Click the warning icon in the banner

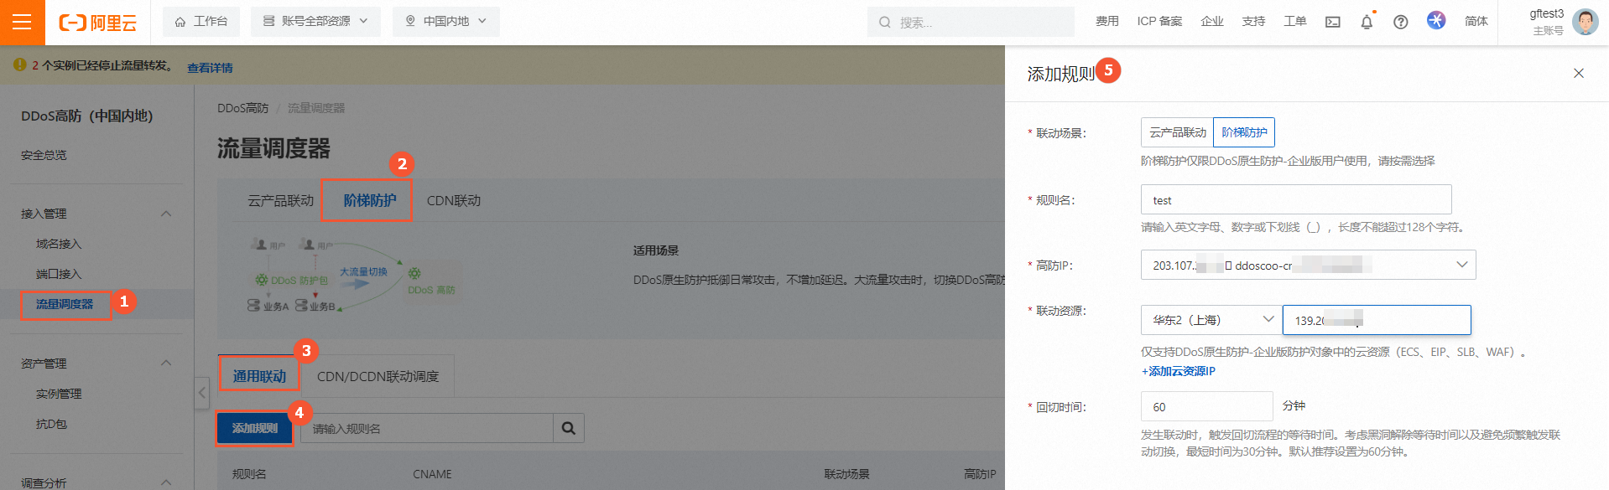pyautogui.click(x=20, y=64)
